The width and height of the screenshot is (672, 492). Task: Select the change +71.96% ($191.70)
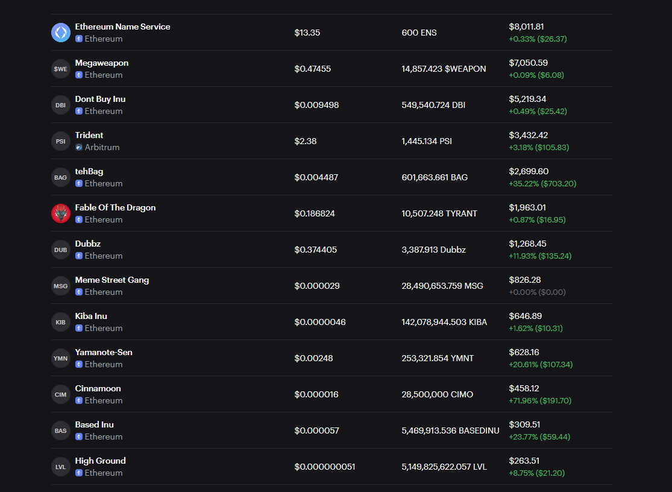click(540, 401)
